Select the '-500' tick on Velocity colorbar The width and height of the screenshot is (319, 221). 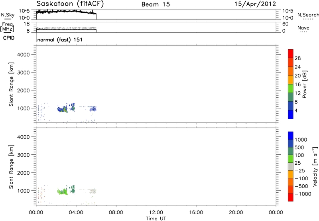(301, 186)
